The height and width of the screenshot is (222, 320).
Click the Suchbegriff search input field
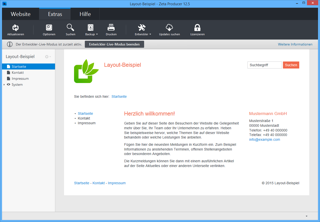(x=264, y=65)
